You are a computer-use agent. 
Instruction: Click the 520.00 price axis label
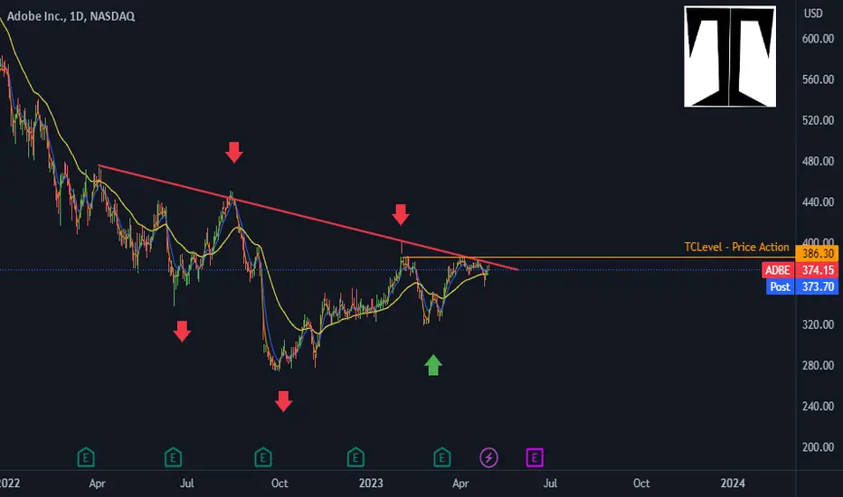818,120
